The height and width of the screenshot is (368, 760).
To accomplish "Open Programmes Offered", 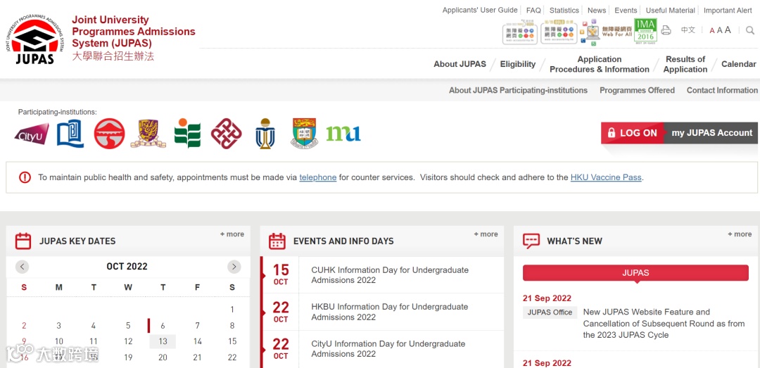I will (637, 90).
